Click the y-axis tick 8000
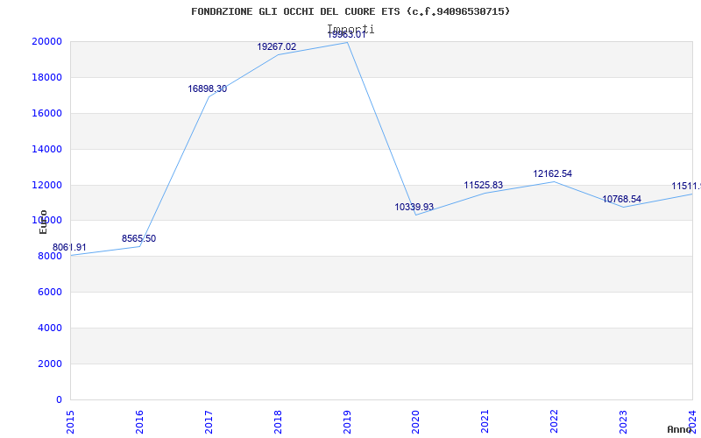 click(49, 257)
